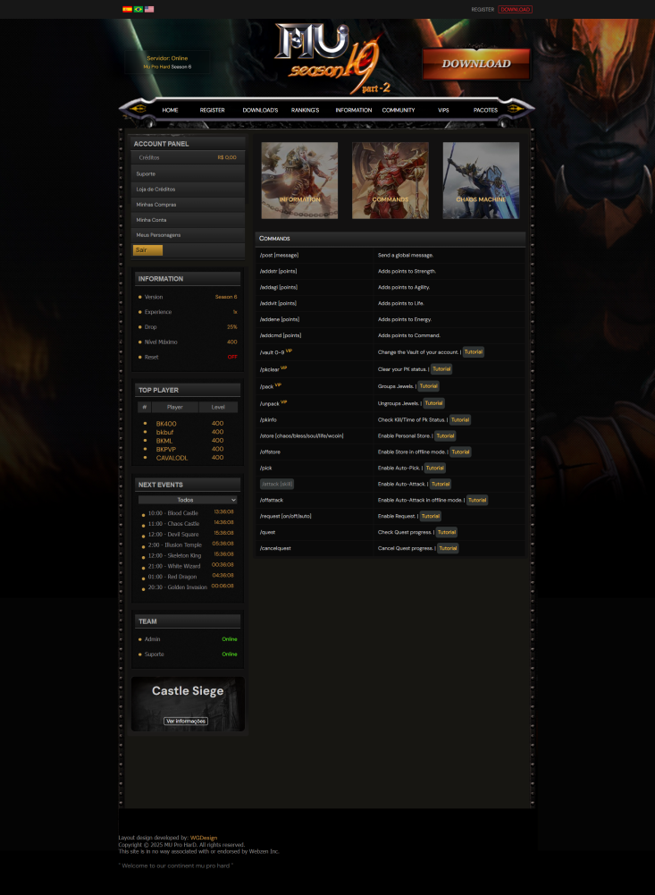
Task: Open the DOWNLOAD'S menu item
Action: pyautogui.click(x=260, y=110)
